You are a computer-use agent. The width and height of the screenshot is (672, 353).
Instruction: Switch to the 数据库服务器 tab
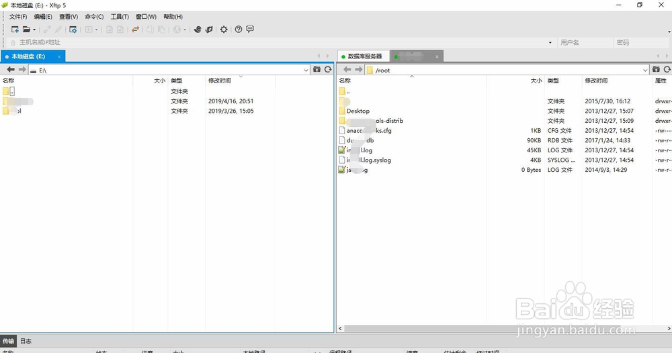(x=364, y=56)
